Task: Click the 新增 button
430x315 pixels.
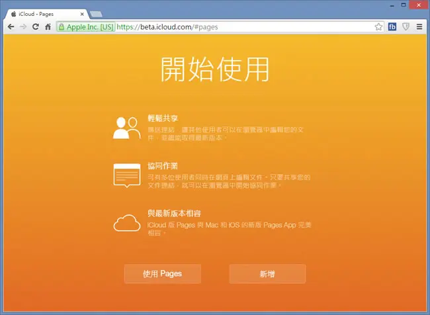Action: [267, 274]
